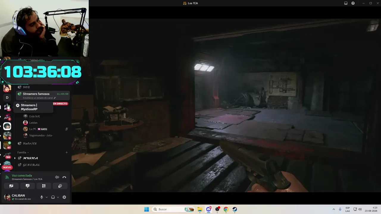Open the network tray icon
This screenshot has height=214, width=381.
(355, 209)
